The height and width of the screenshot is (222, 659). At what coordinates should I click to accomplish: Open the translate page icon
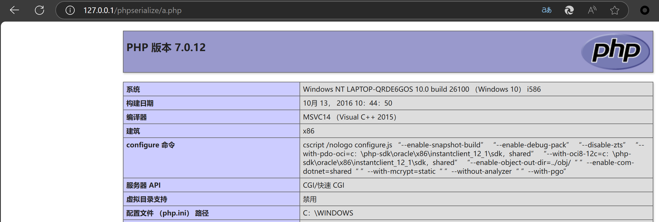546,10
